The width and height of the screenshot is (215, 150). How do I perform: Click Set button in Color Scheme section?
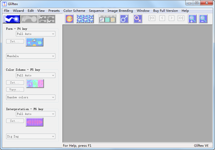point(15,82)
